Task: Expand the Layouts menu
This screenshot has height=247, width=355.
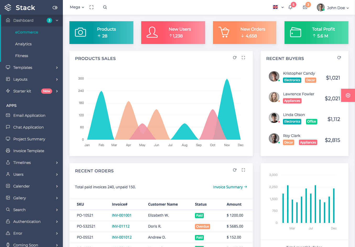Action: tap(31, 79)
